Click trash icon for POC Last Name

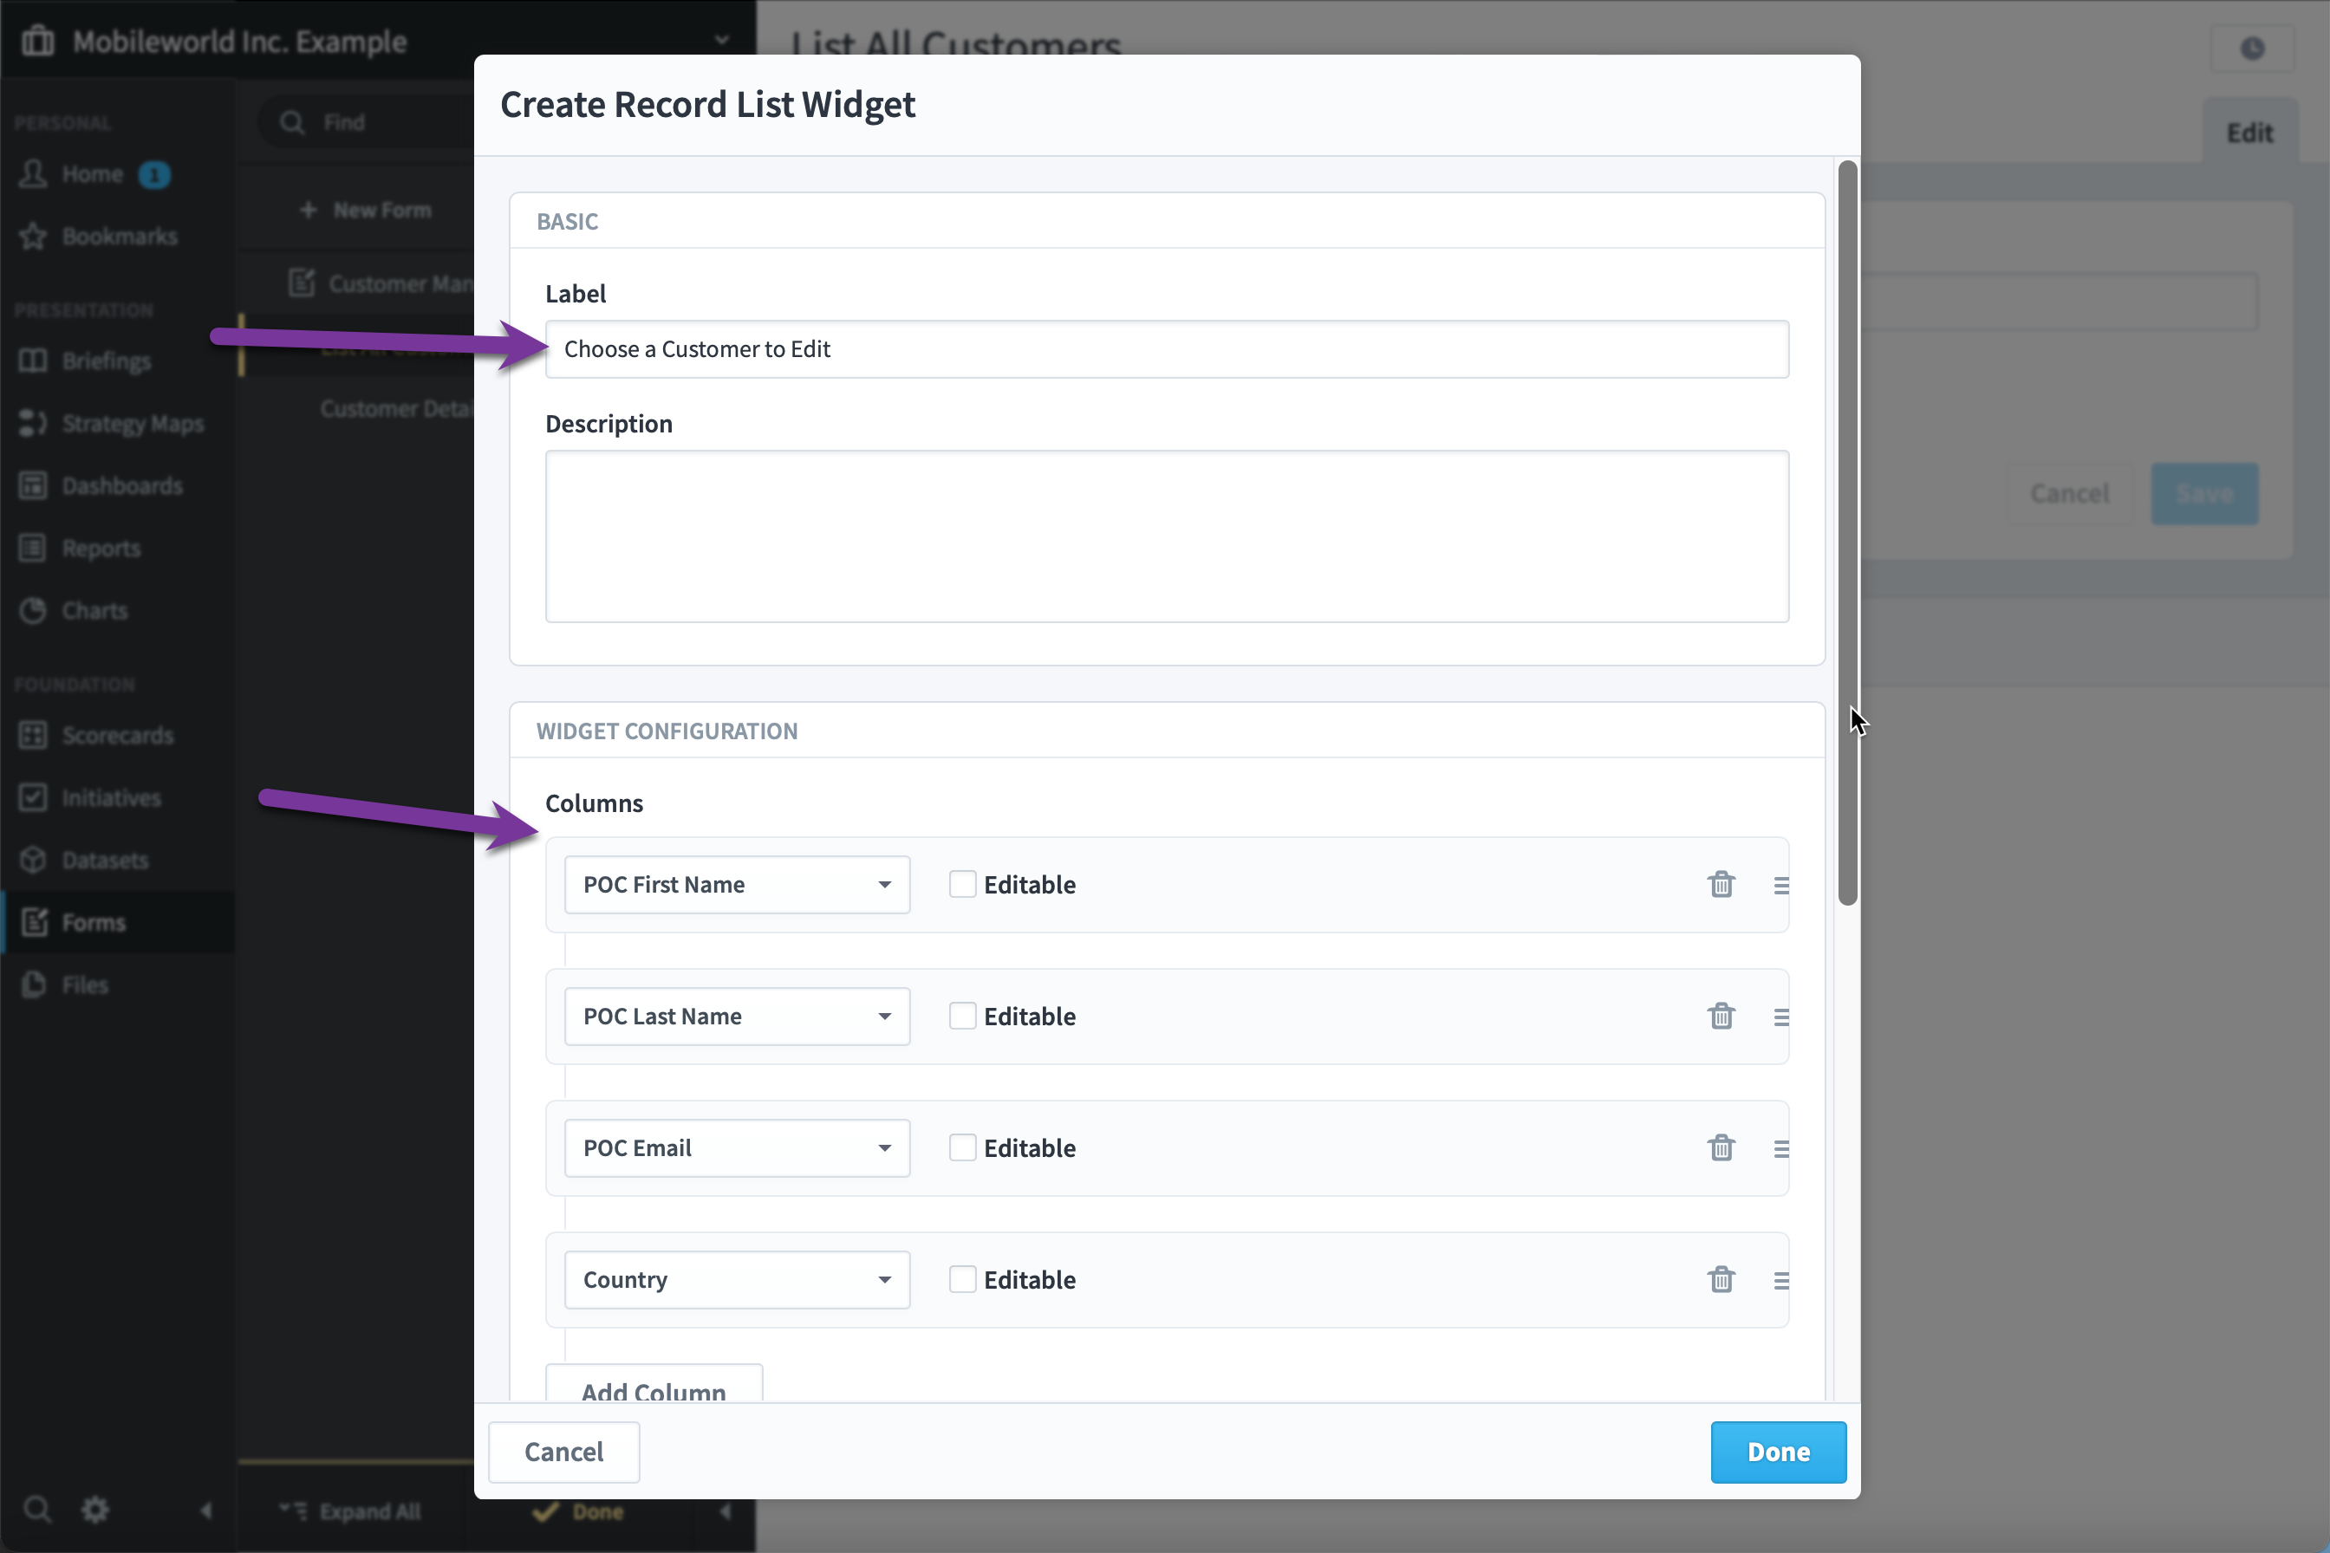click(x=1721, y=1017)
